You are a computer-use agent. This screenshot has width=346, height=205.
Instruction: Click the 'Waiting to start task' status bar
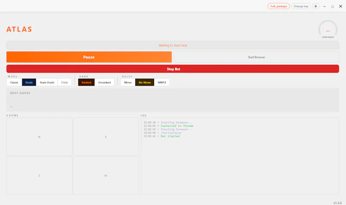click(173, 45)
